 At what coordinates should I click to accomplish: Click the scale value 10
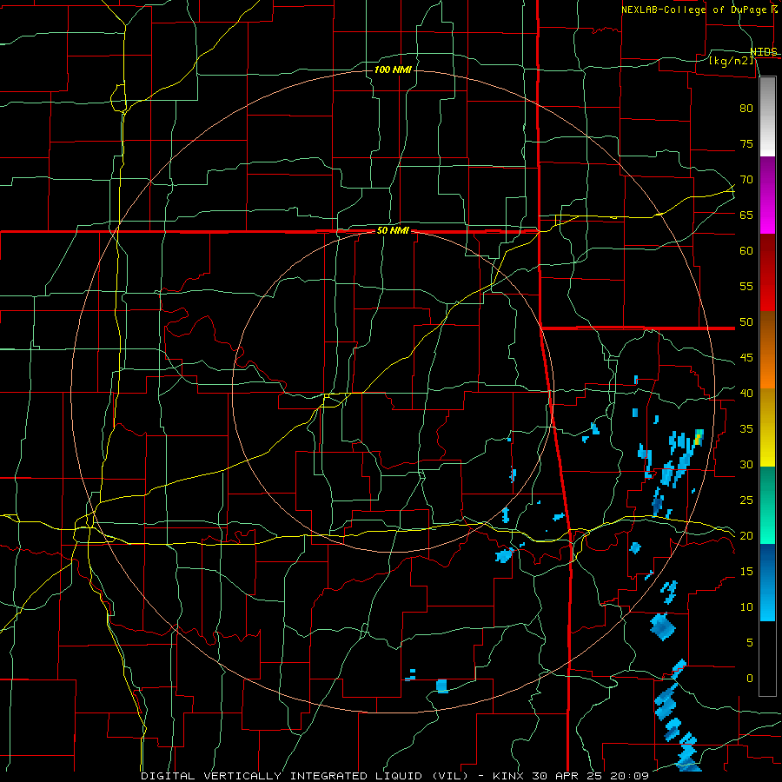pyautogui.click(x=746, y=607)
